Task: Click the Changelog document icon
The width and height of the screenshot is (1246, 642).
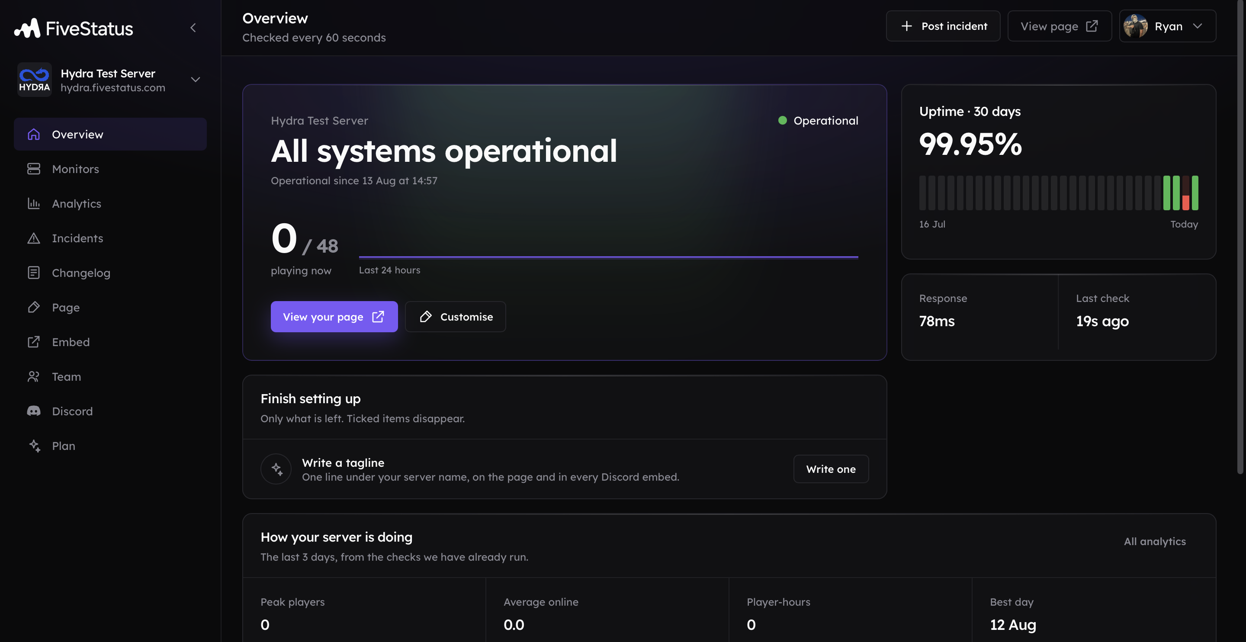Action: (x=33, y=273)
